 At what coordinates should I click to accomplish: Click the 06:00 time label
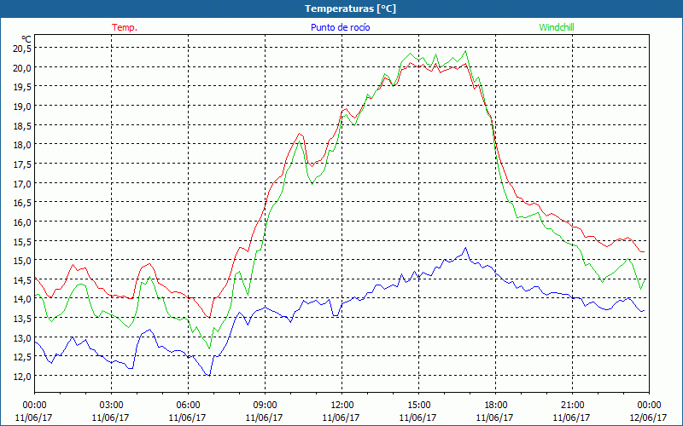pos(188,405)
